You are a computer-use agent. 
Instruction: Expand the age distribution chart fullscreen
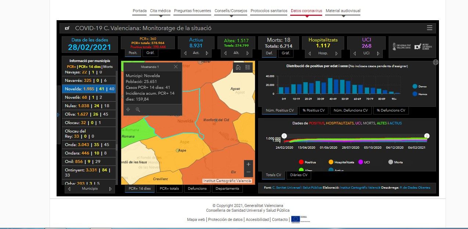(435, 62)
